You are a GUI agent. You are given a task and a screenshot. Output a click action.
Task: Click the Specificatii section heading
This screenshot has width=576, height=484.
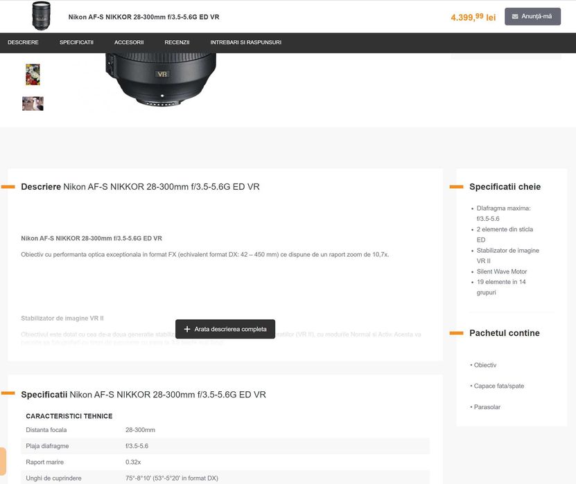(143, 395)
